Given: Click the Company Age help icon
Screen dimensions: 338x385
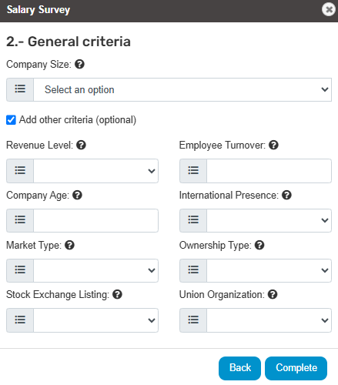Looking at the screenshot, I should coord(77,195).
